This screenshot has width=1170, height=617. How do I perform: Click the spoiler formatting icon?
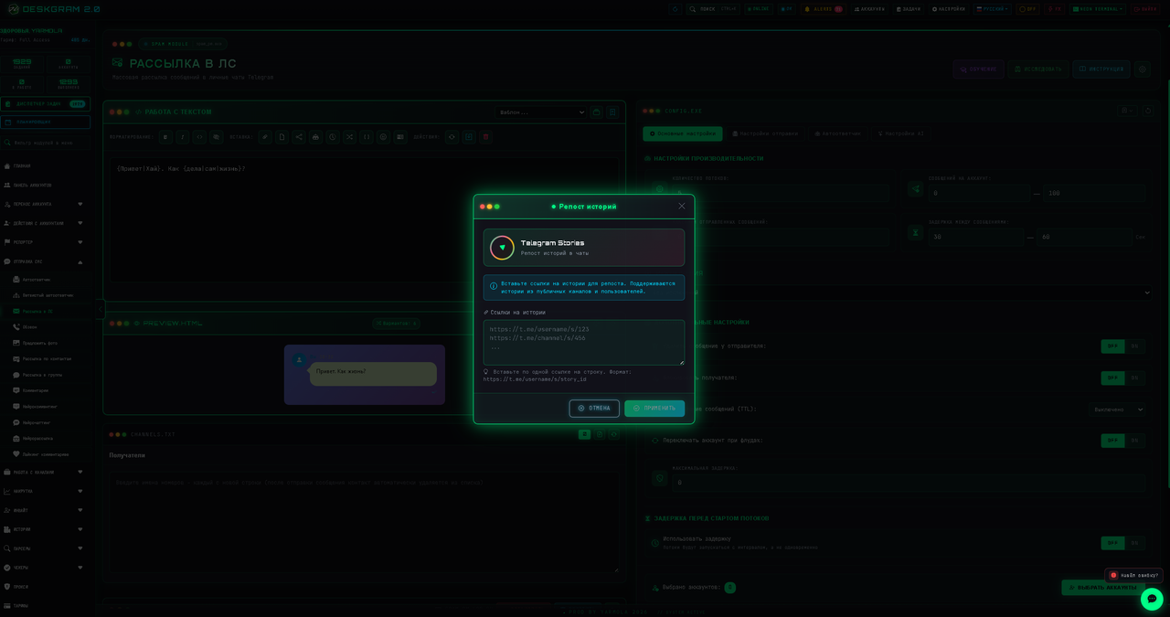pyautogui.click(x=217, y=137)
